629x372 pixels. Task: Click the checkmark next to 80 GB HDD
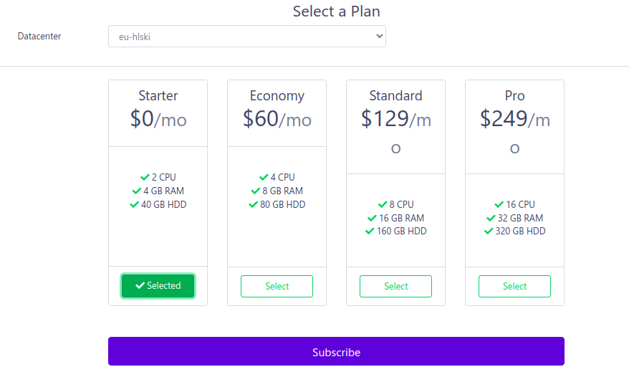254,204
